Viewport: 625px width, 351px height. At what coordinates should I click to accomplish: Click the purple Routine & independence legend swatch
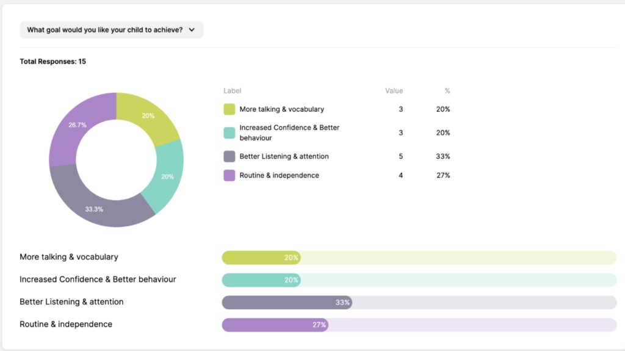pos(229,175)
